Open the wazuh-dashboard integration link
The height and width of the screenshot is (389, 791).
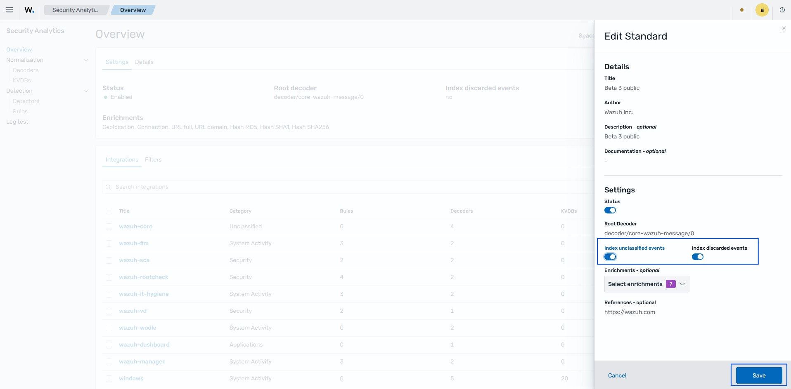(144, 345)
